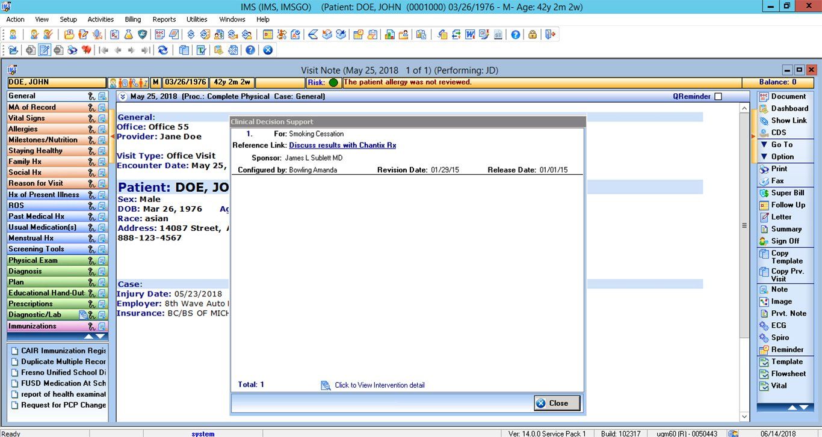822x437 pixels.
Task: Open the Utilities menu
Action: coord(196,19)
